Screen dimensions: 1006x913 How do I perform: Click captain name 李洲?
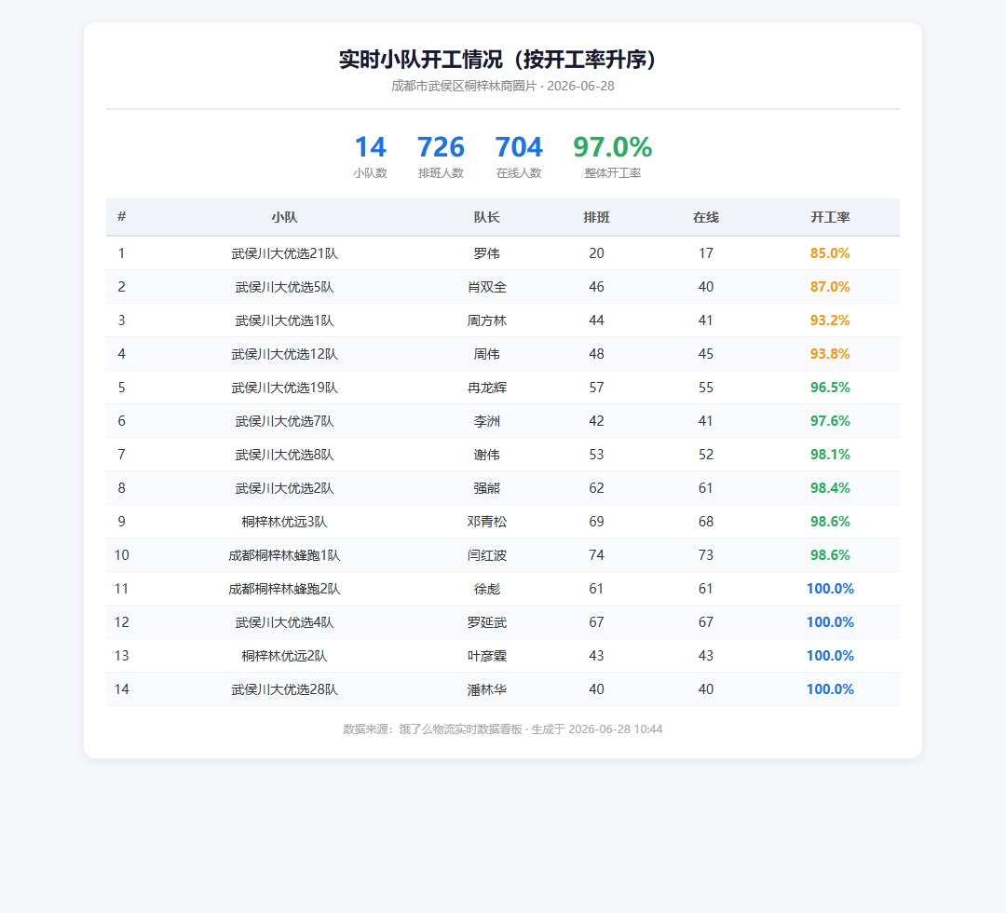coord(487,421)
